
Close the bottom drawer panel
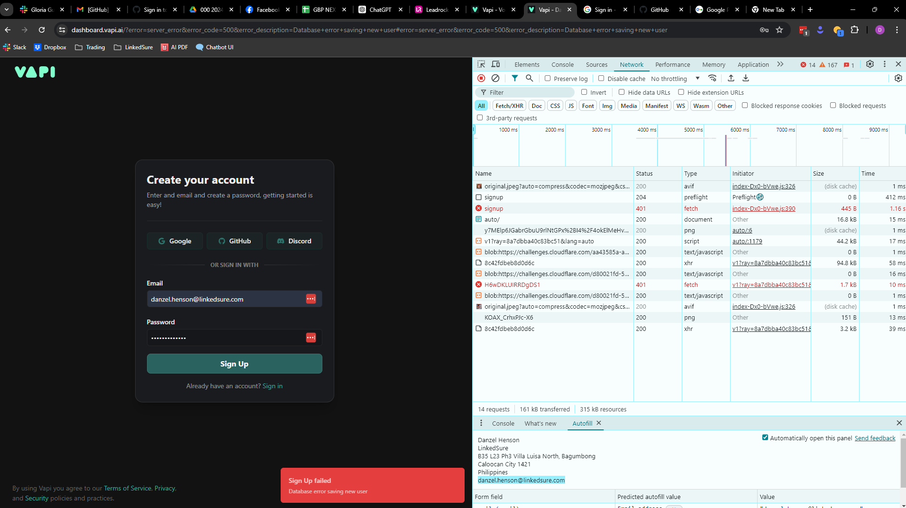coord(899,423)
